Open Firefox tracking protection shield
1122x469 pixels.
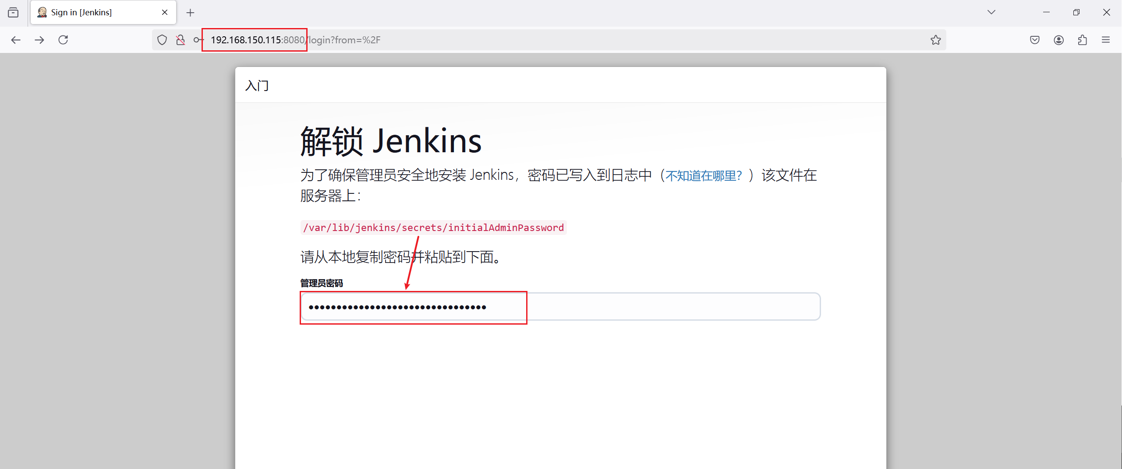tap(162, 40)
